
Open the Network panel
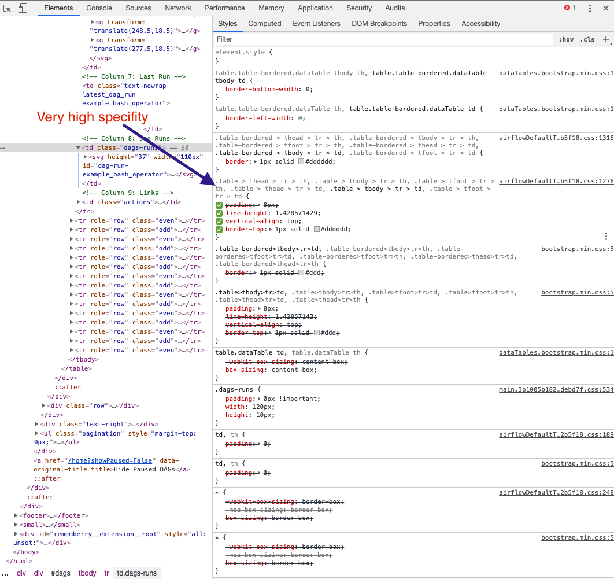coord(177,8)
